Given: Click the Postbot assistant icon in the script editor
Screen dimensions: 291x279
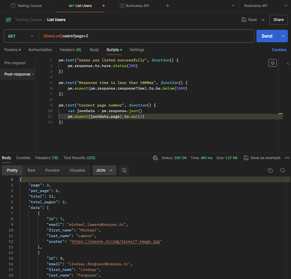Looking at the screenshot, I should tap(272, 63).
